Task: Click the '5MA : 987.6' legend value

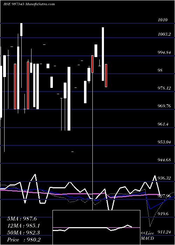Action: click(22, 219)
